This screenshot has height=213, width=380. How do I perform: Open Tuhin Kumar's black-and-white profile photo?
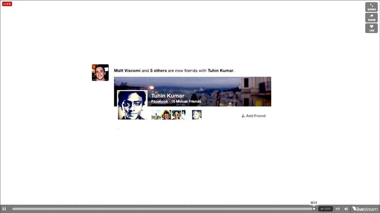132,105
